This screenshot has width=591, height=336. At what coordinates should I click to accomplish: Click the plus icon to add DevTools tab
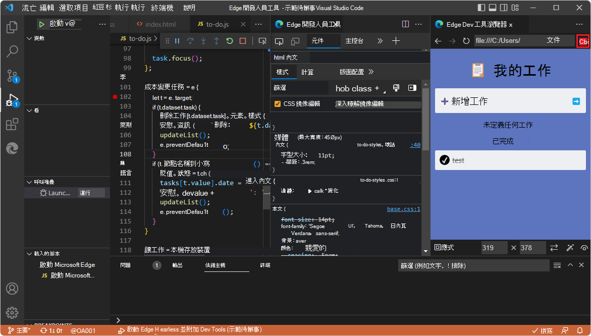click(396, 41)
